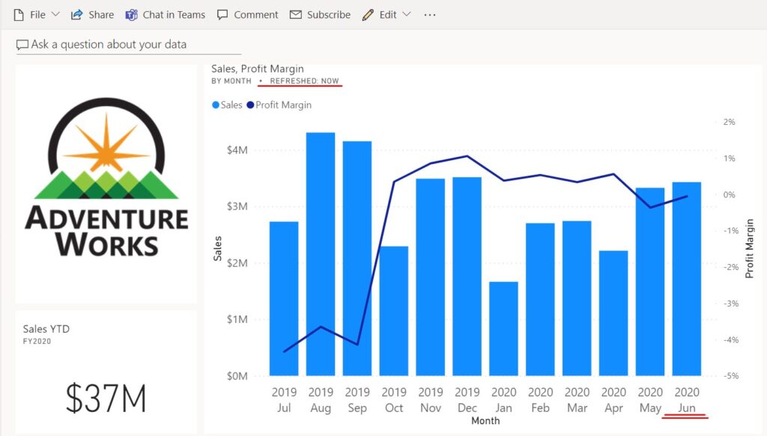The width and height of the screenshot is (767, 436).
Task: Open Chat in Teams via its icon
Action: point(131,13)
